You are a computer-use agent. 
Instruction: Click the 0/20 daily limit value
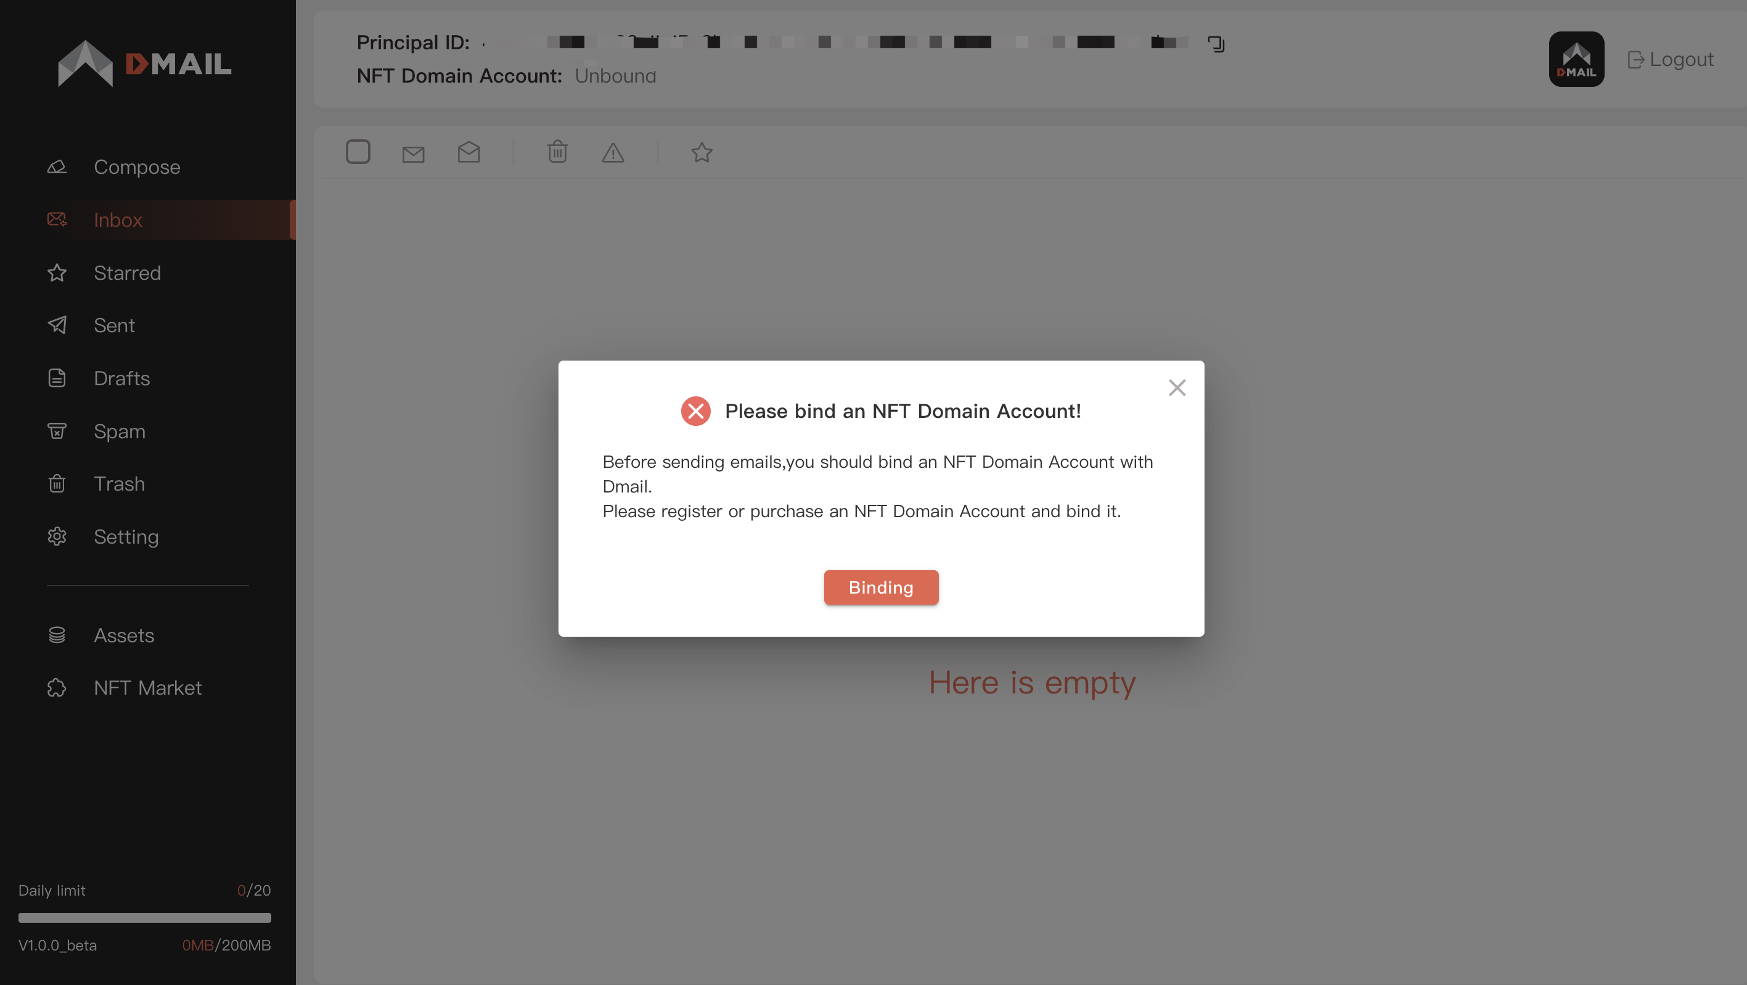coord(253,890)
